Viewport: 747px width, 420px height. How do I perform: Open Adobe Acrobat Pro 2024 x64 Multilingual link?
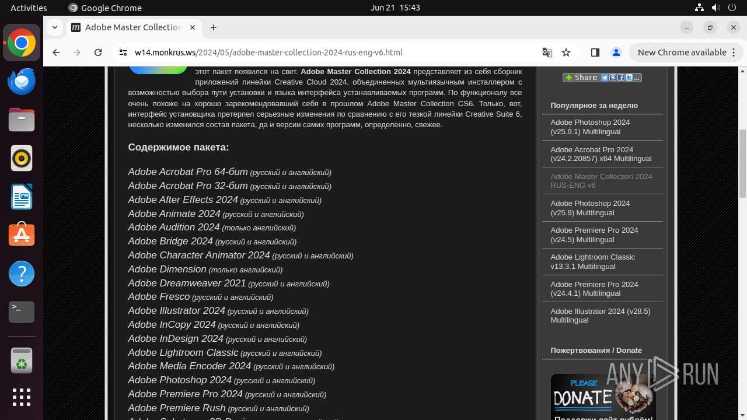click(x=601, y=154)
